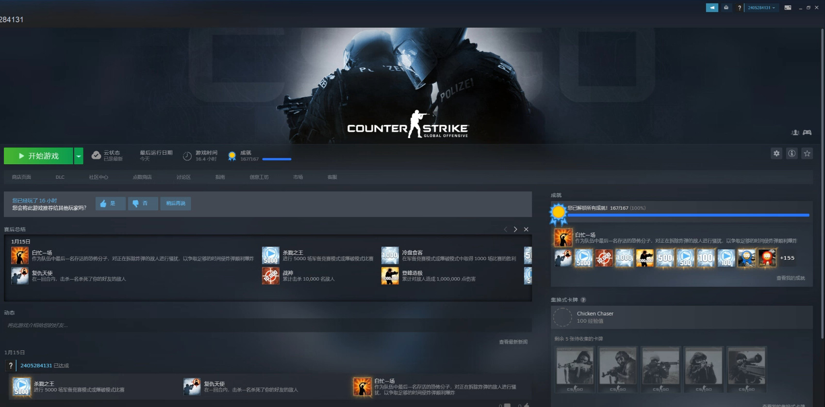Open the inbox envelope icon
Viewport: 825px width, 407px height.
pos(726,8)
